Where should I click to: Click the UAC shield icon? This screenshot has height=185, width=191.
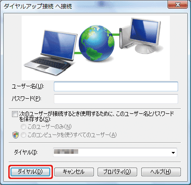[16, 135]
